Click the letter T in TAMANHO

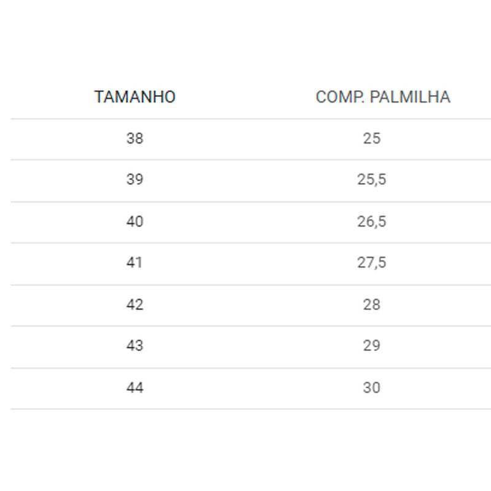99,97
